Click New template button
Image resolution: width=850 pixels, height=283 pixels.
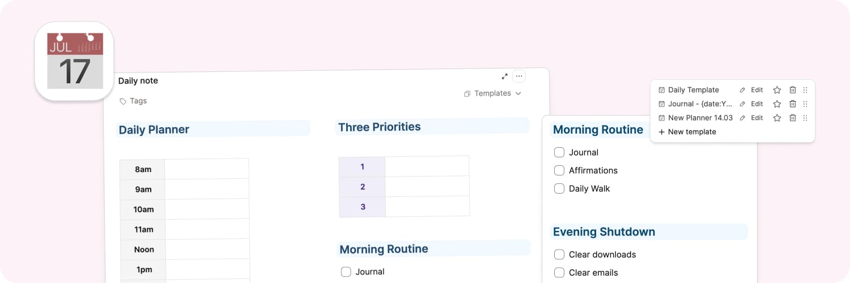click(x=687, y=132)
